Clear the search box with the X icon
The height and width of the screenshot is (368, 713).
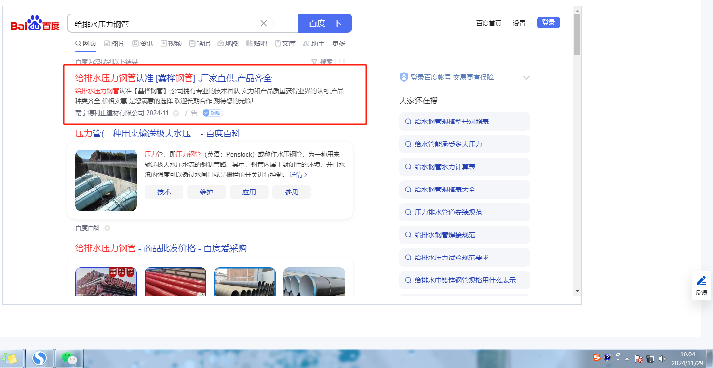264,23
